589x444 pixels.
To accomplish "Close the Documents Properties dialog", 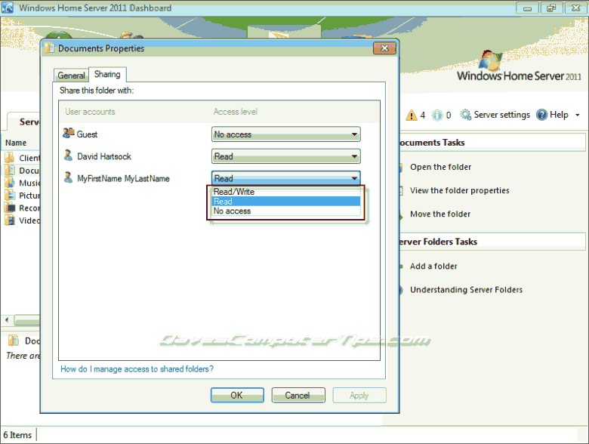I will pyautogui.click(x=384, y=48).
